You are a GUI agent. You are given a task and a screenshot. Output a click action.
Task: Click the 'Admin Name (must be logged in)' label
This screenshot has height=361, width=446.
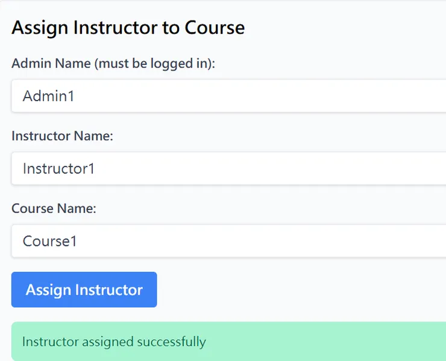(113, 63)
